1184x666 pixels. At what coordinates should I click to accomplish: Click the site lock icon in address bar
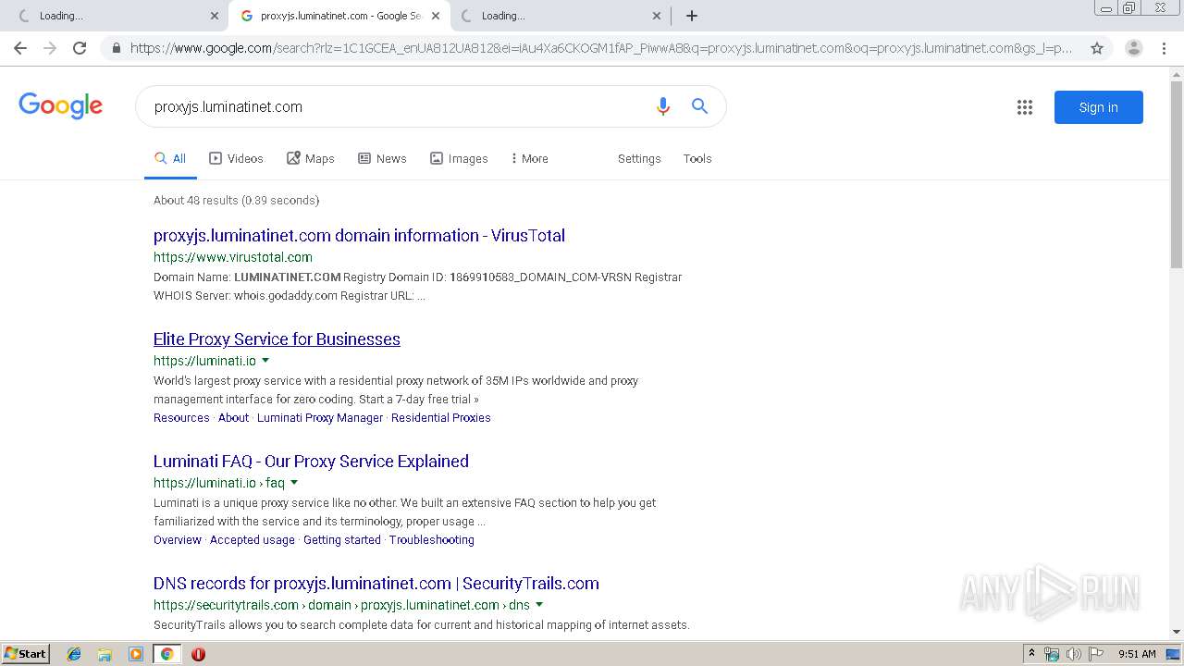(x=116, y=48)
